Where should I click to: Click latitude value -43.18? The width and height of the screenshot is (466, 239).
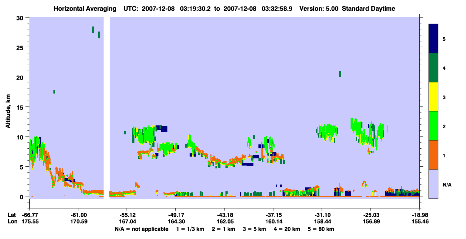(x=224, y=215)
